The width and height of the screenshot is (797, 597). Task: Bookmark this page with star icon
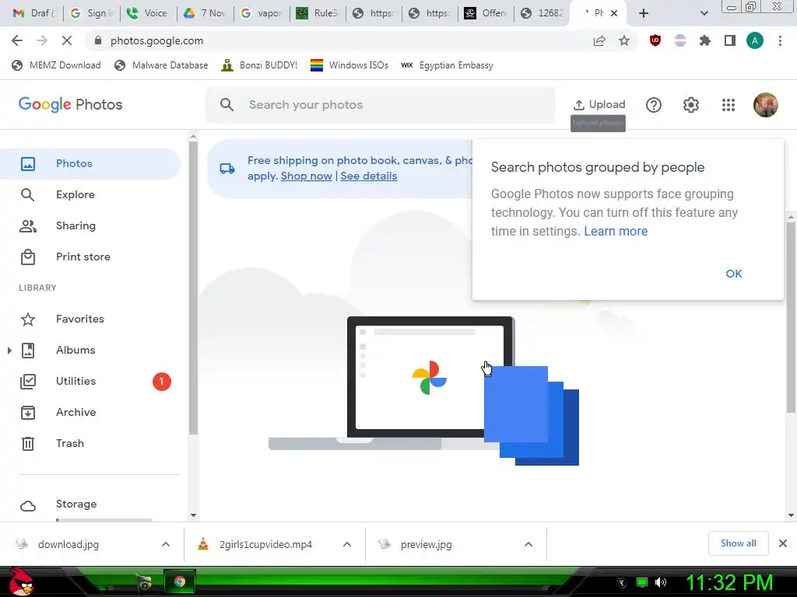coord(624,40)
